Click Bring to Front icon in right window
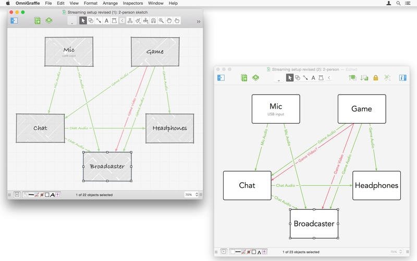Viewport: 417px width, 261px height. coord(353,78)
